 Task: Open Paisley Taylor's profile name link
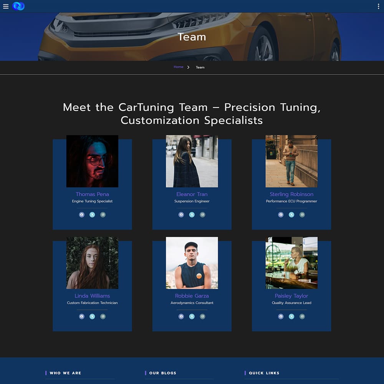[291, 296]
